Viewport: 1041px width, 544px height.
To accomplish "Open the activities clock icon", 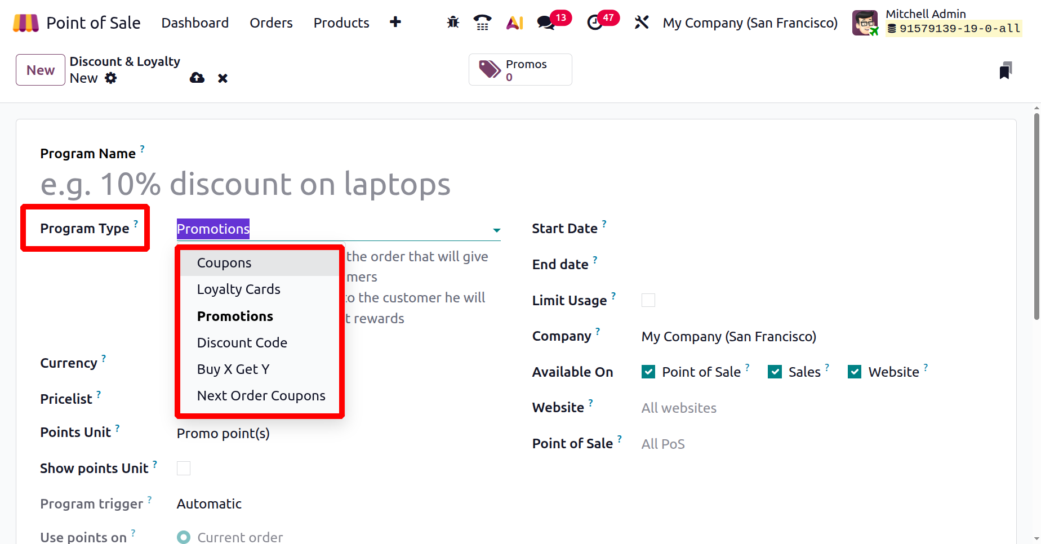I will (x=595, y=23).
